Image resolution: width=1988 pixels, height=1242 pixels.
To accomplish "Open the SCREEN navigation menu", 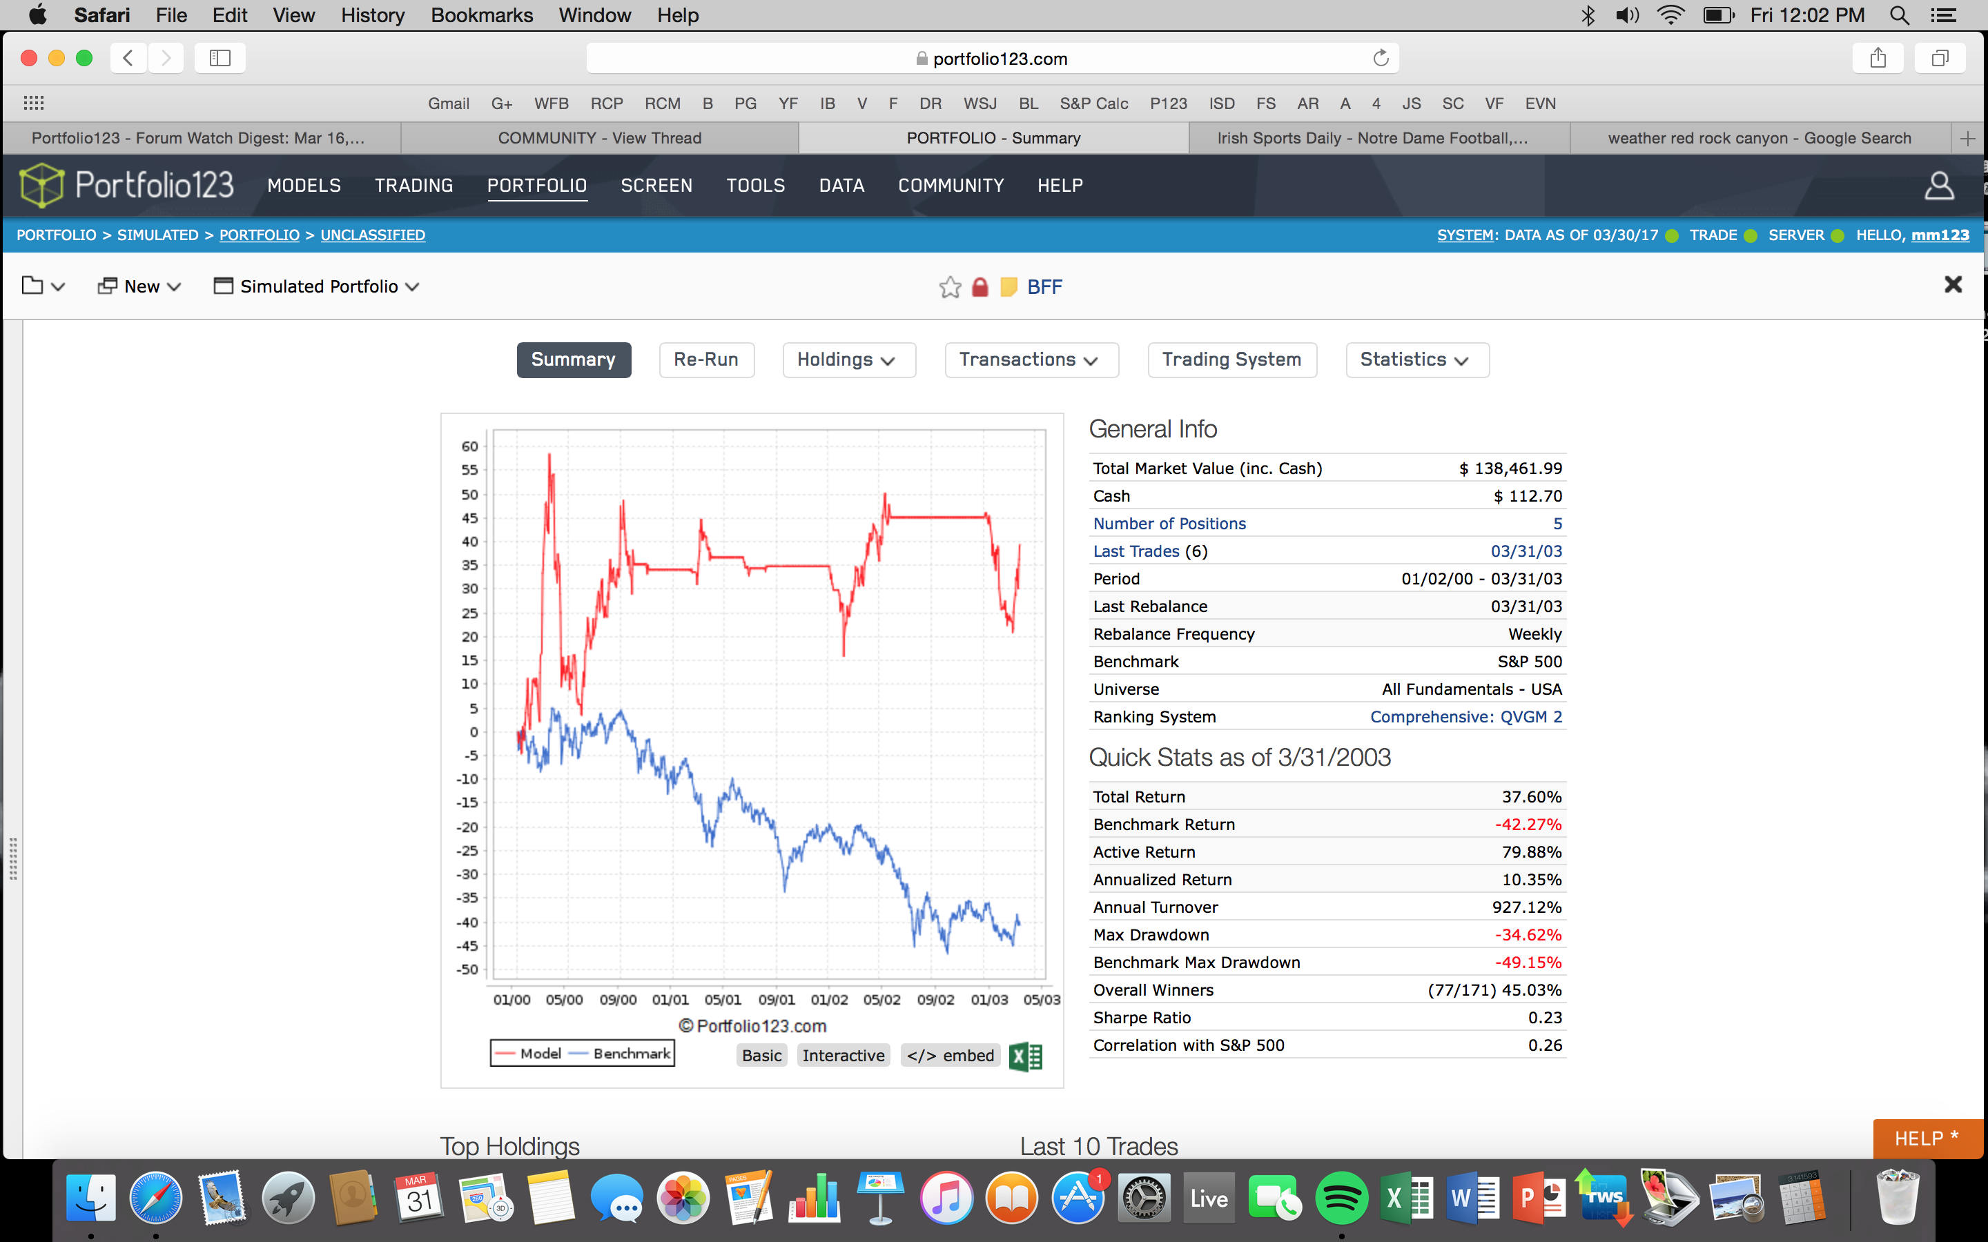I will coord(656,186).
